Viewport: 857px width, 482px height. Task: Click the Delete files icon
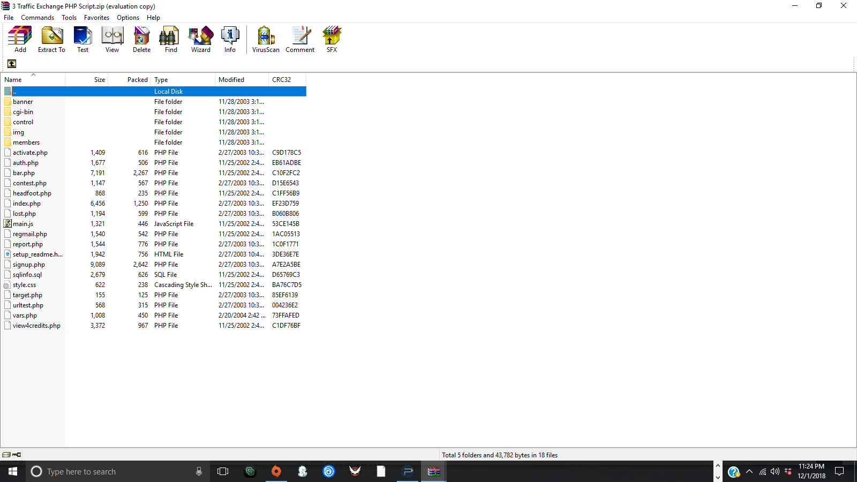141,40
